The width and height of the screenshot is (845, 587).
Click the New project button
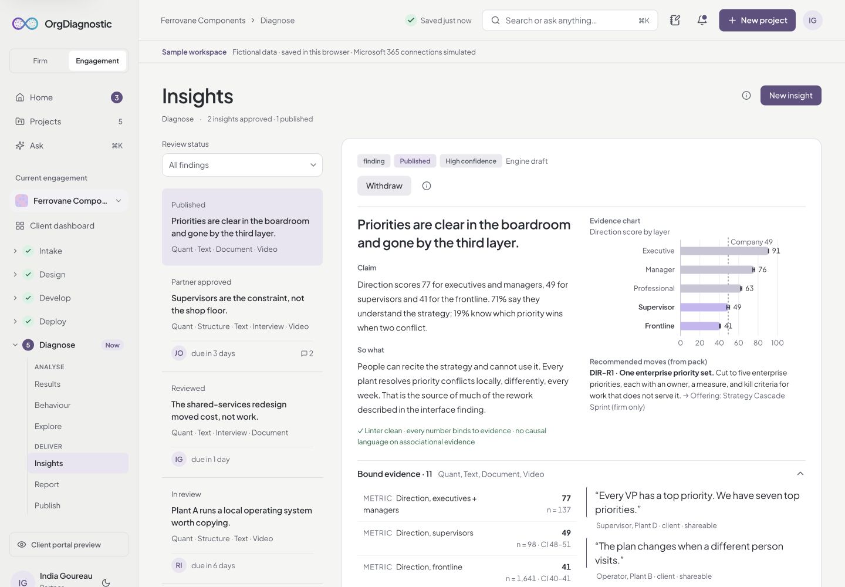coord(757,21)
